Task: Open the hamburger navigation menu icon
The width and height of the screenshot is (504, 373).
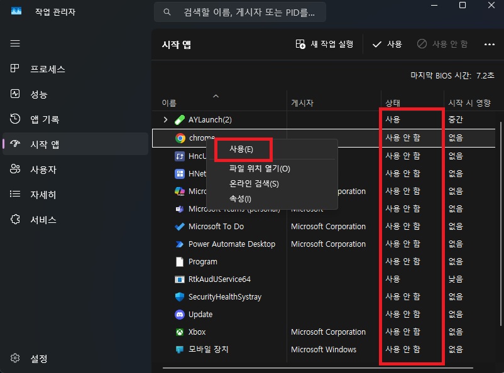Action: (15, 43)
